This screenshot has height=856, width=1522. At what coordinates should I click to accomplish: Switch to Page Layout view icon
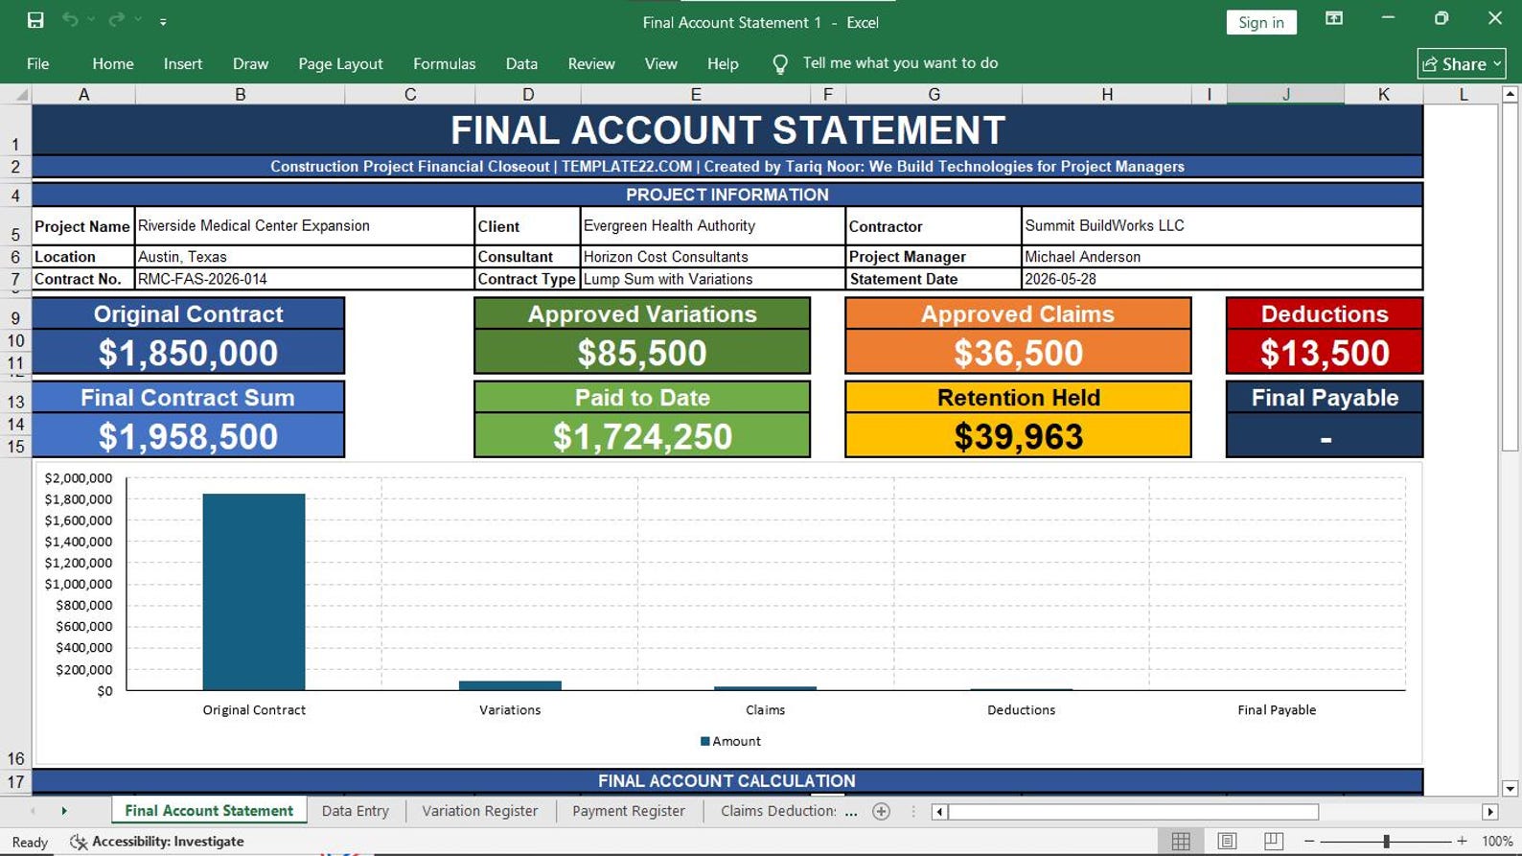tap(1227, 841)
